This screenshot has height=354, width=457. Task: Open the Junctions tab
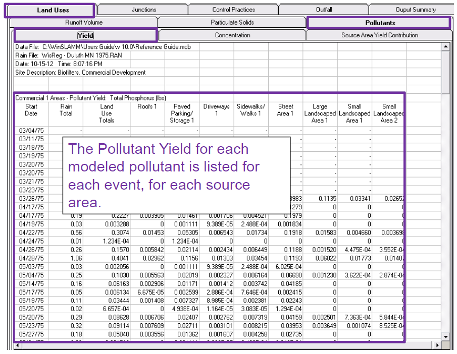[x=144, y=10]
